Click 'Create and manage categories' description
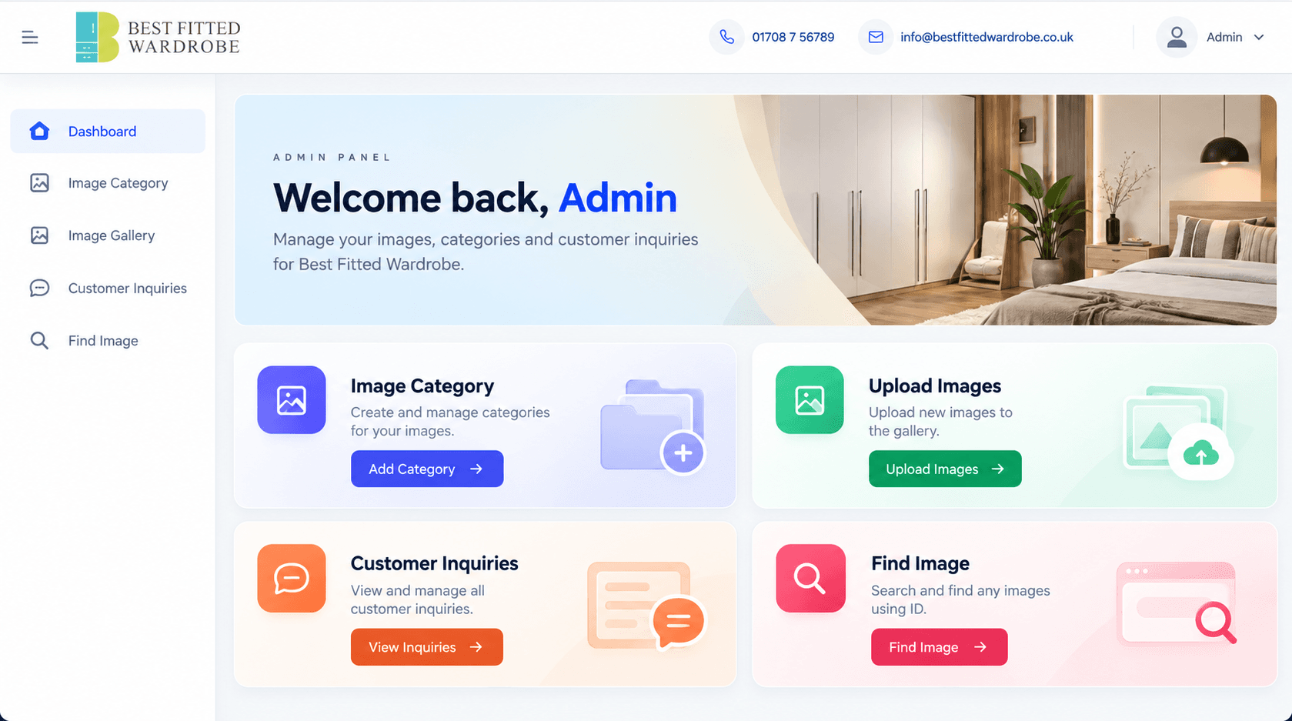The height and width of the screenshot is (721, 1292). click(450, 422)
